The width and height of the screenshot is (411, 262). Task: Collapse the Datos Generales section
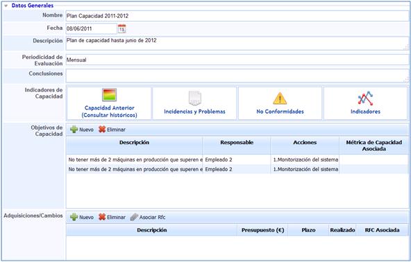[x=6, y=6]
